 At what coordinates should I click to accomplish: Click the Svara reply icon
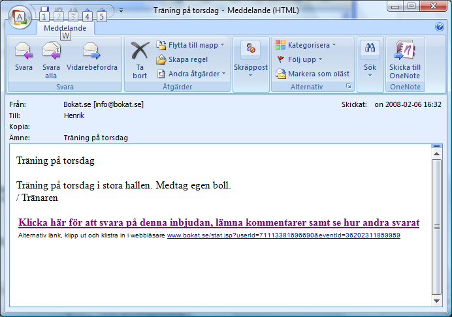tap(24, 51)
